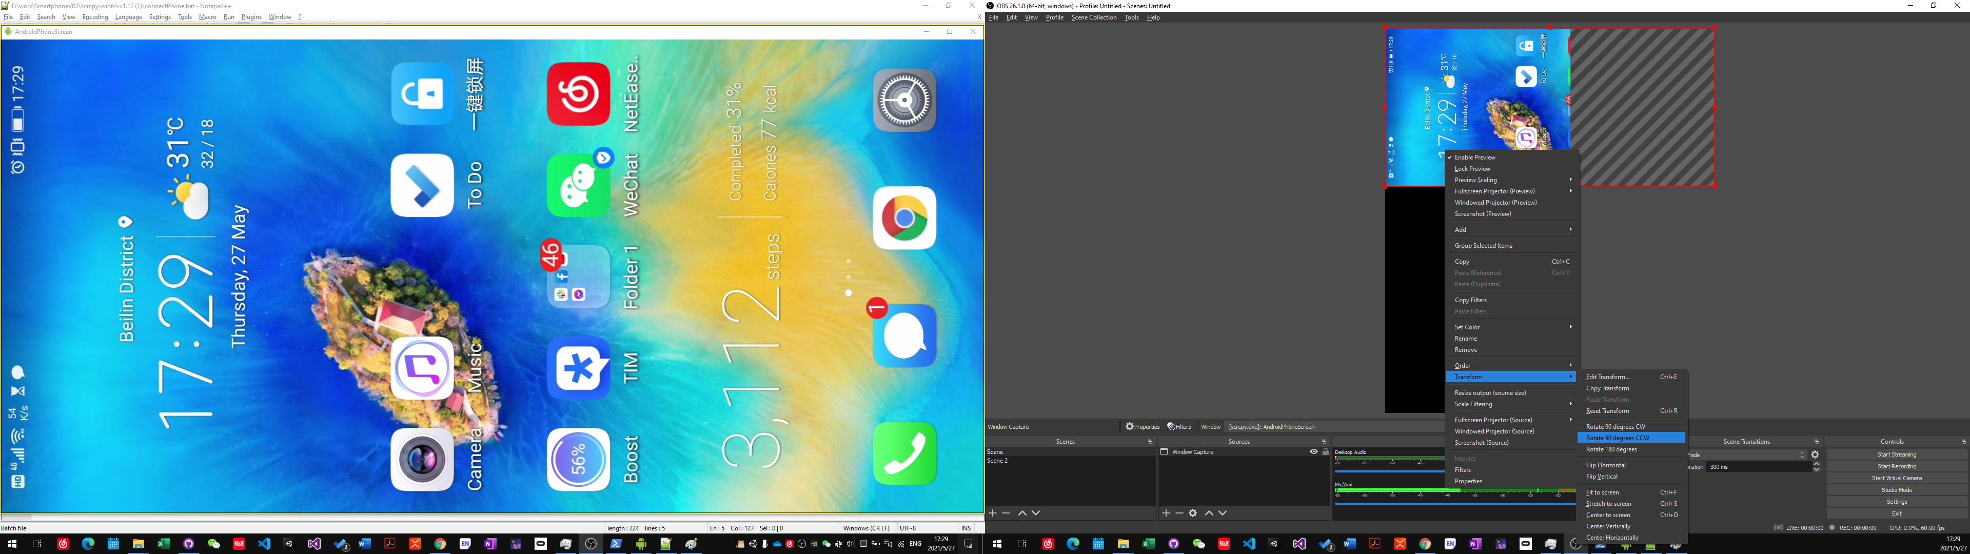Toggle the lock on the Window Capture source
Viewport: 1970px width, 554px height.
1326,452
